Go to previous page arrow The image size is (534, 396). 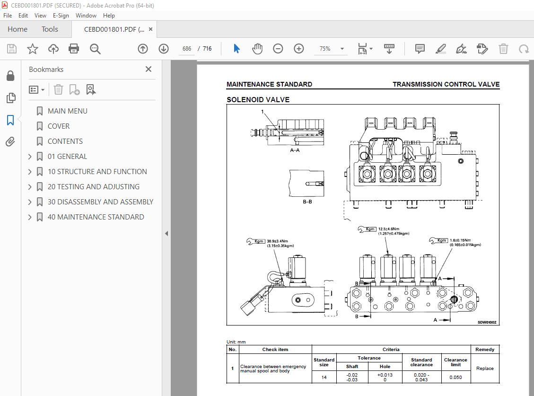[x=143, y=49]
